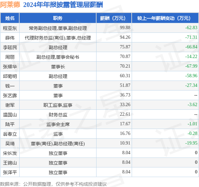Viewport: 199px width, 187px height.
Task: Click salary value 70.87
Action: point(125,56)
